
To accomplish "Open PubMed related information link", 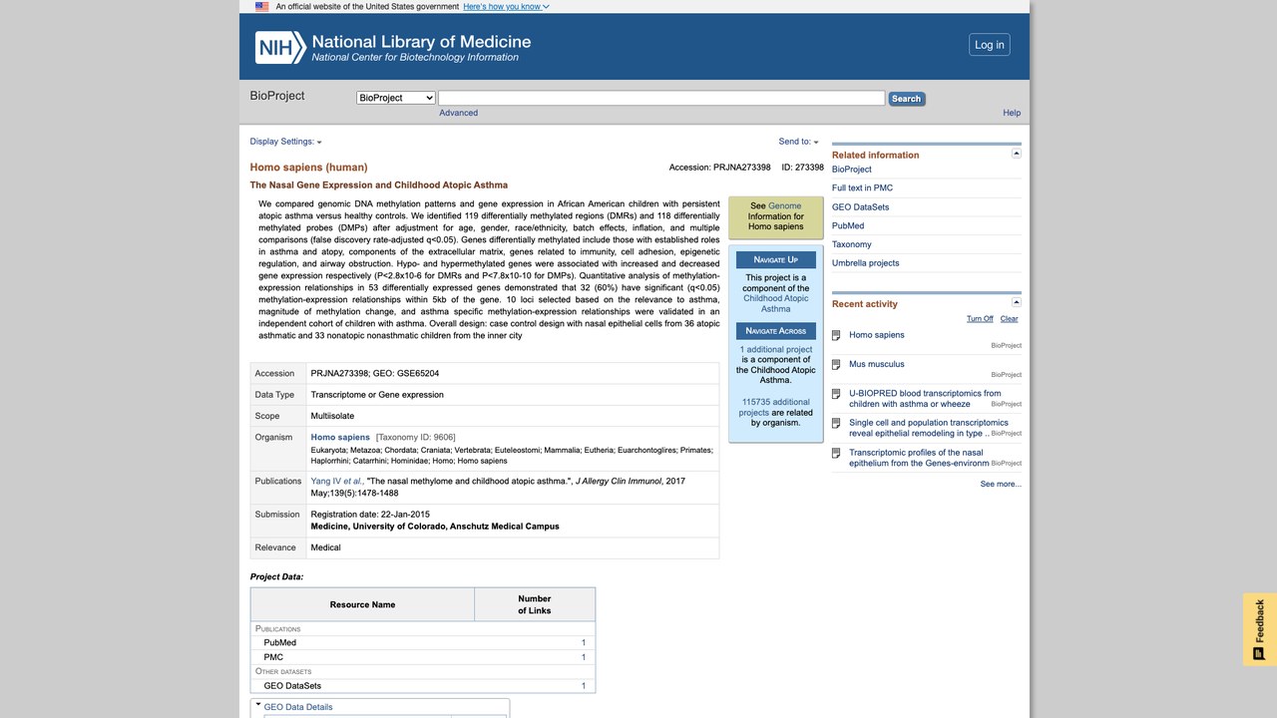I will (848, 225).
